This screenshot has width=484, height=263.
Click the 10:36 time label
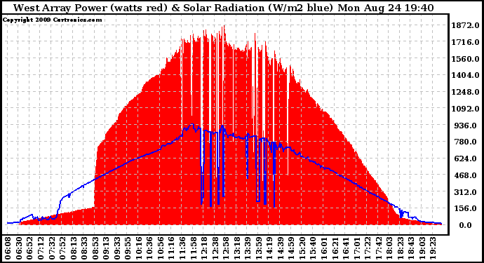pyautogui.click(x=149, y=248)
